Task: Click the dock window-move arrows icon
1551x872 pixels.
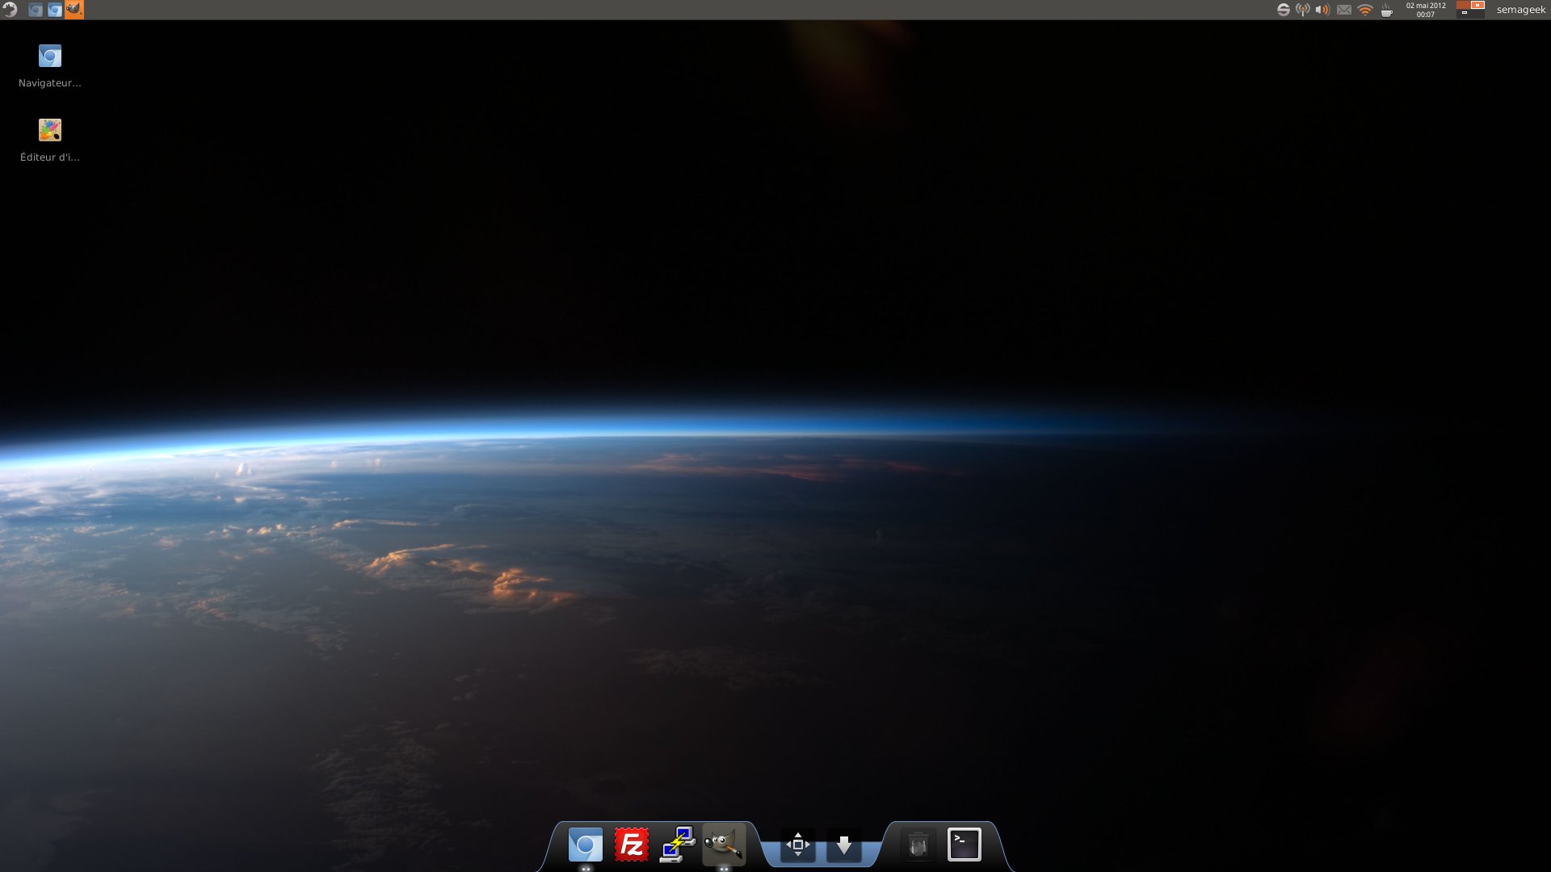Action: [798, 845]
